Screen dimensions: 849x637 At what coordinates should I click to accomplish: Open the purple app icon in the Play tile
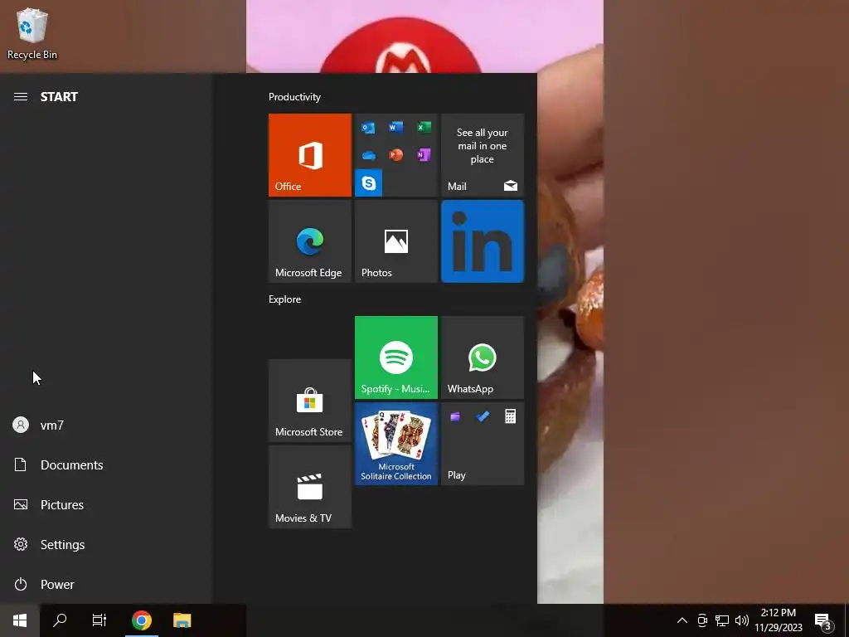coord(455,416)
